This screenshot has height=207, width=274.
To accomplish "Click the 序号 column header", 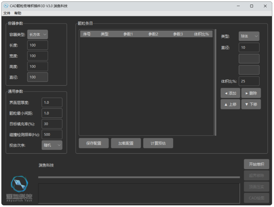I will [x=87, y=34].
